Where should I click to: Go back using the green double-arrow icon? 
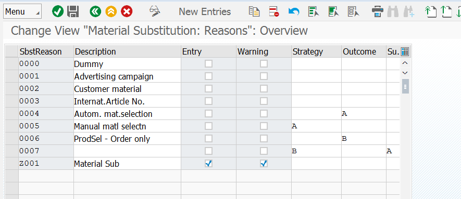pyautogui.click(x=95, y=12)
